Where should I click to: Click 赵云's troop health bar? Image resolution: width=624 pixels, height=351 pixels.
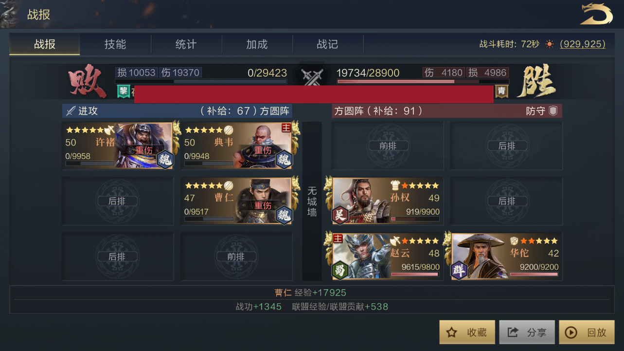(x=415, y=275)
